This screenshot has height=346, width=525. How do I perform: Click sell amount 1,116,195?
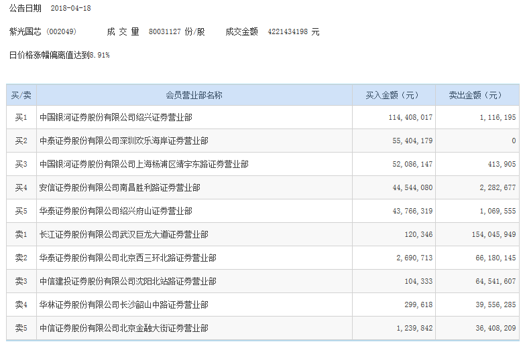click(x=498, y=117)
